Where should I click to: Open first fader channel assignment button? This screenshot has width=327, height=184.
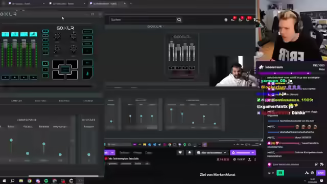pos(5,34)
